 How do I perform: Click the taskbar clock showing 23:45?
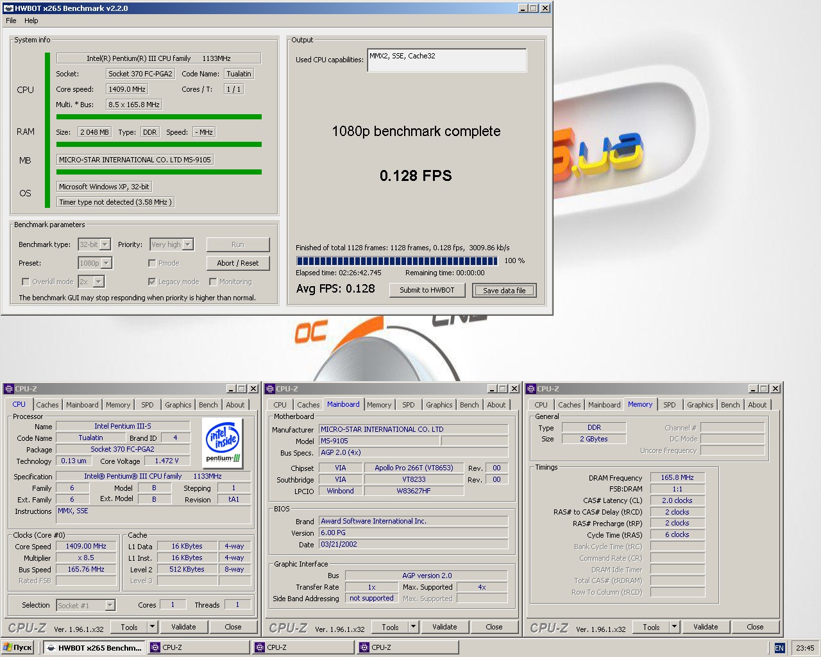pyautogui.click(x=805, y=648)
